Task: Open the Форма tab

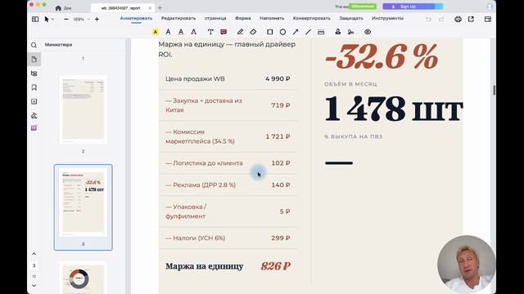Action: [242, 18]
